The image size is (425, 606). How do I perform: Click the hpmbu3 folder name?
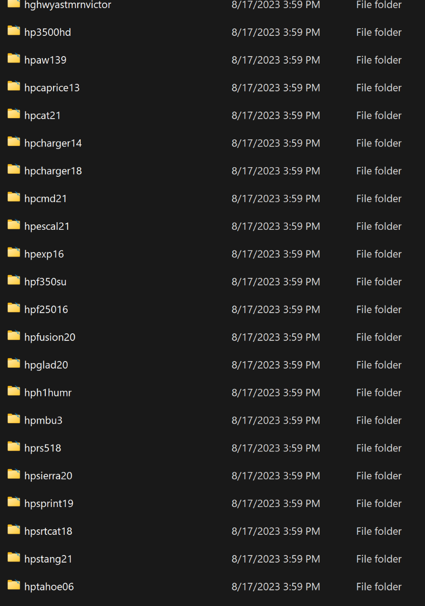tap(43, 421)
